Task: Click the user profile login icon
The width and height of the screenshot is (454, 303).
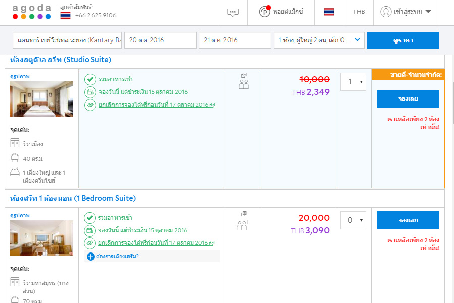Action: tap(386, 12)
